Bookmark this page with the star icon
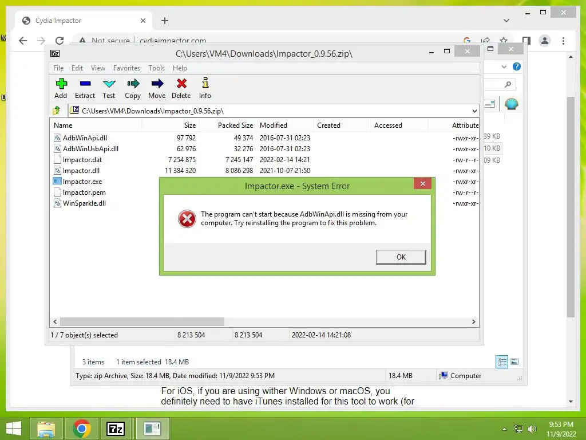Screen dimensions: 586x440 (x=504, y=40)
